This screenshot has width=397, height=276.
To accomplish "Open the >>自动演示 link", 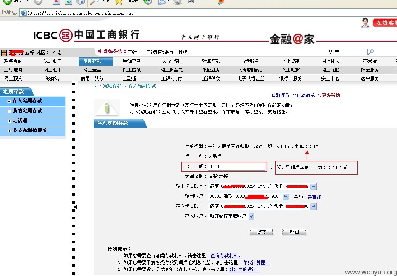I will [x=303, y=95].
